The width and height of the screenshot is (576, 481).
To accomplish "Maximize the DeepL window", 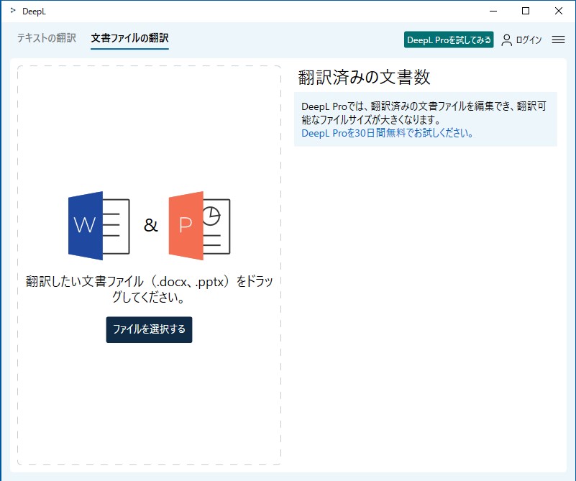I will (x=526, y=11).
